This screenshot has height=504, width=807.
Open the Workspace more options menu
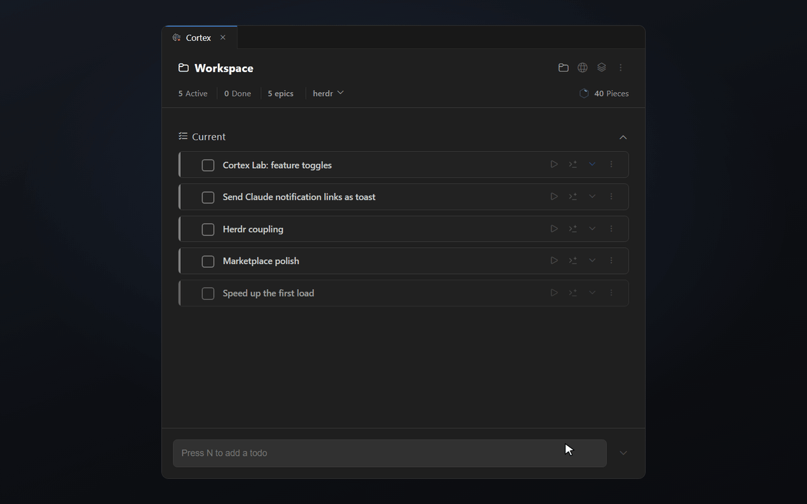tap(621, 67)
